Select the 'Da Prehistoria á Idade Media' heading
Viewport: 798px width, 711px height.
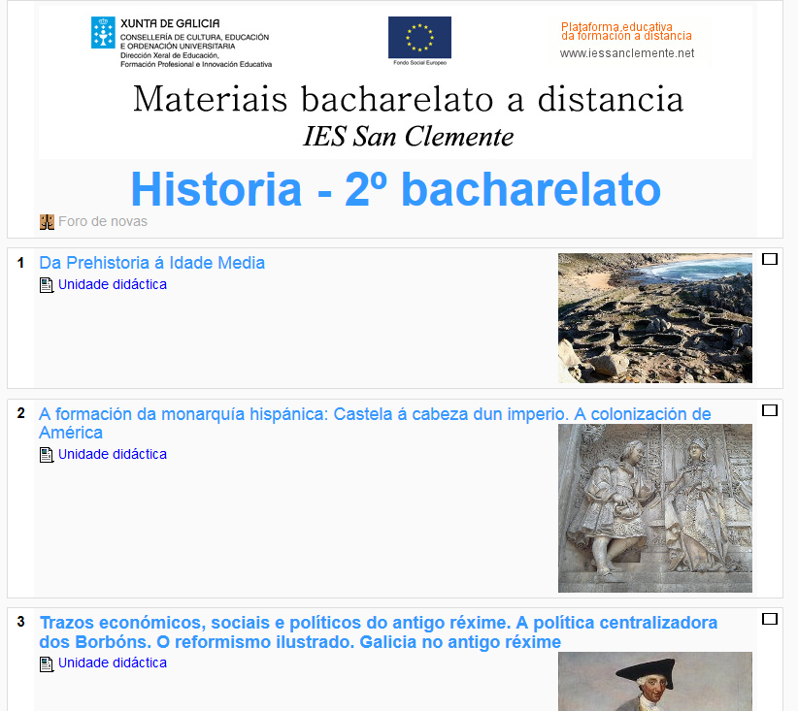[151, 263]
